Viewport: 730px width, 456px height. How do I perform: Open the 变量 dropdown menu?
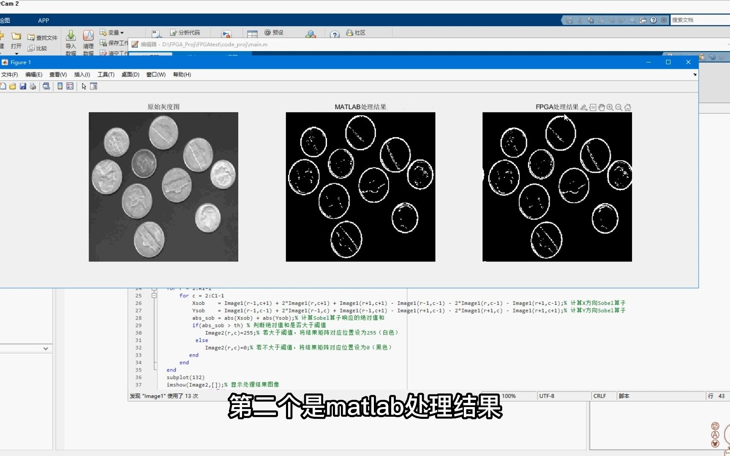112,32
